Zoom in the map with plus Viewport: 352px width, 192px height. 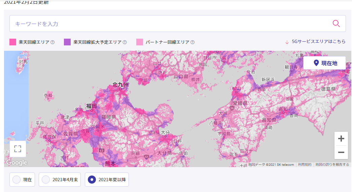coord(341,139)
